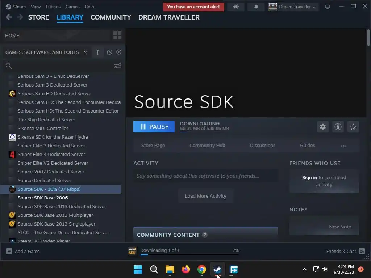Open the Store Page link
The width and height of the screenshot is (371, 278).
153,146
